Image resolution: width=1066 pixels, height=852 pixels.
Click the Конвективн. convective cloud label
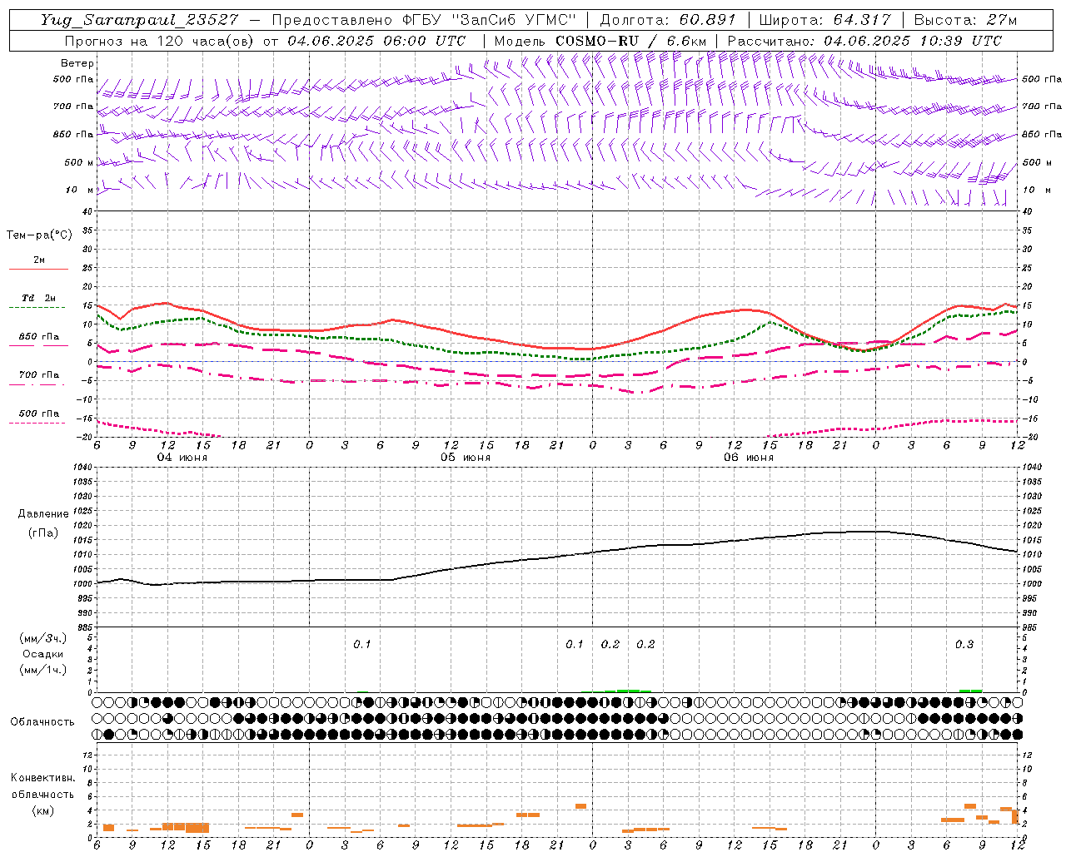pos(43,778)
